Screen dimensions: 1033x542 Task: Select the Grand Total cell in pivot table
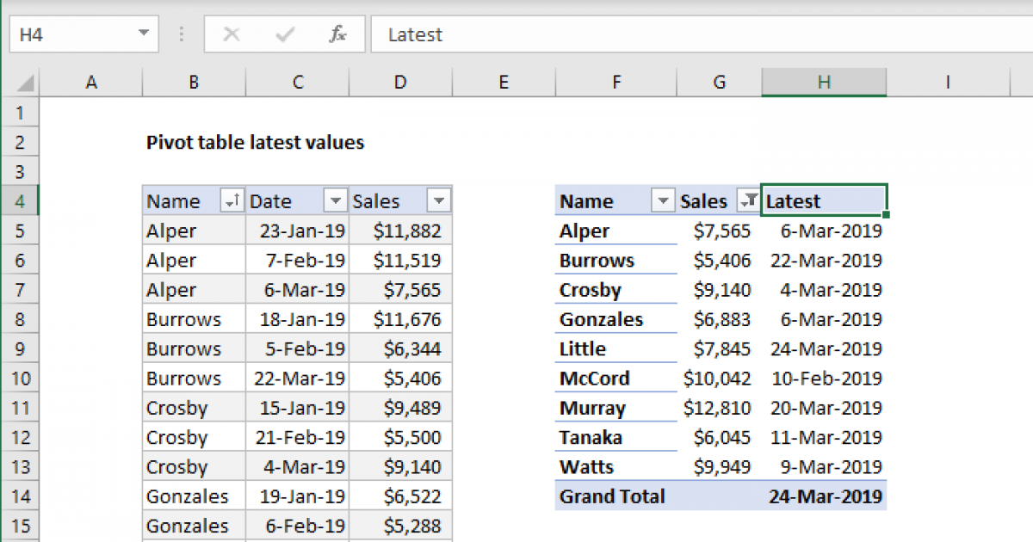615,496
